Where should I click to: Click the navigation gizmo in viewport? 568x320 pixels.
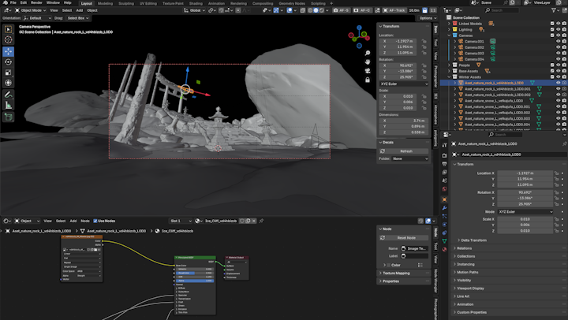click(x=359, y=36)
